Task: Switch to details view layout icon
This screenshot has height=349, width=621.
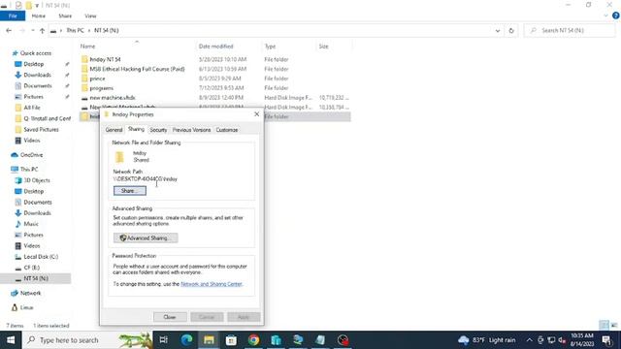Action: pyautogui.click(x=604, y=326)
